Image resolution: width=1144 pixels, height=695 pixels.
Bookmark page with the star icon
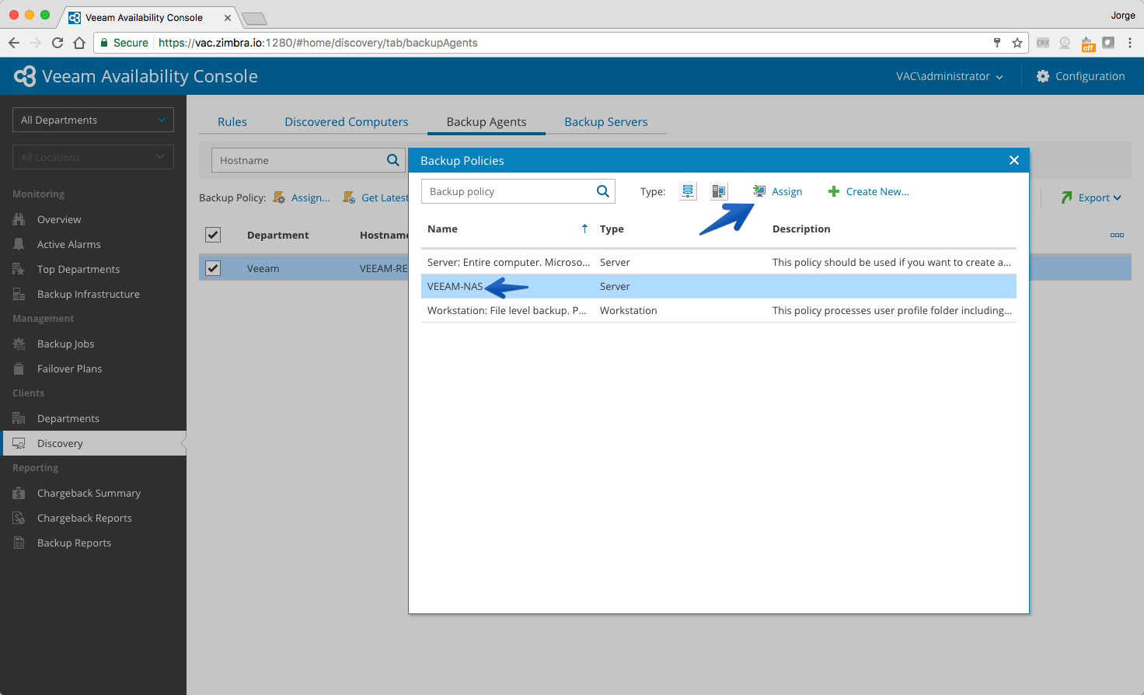pyautogui.click(x=1017, y=43)
